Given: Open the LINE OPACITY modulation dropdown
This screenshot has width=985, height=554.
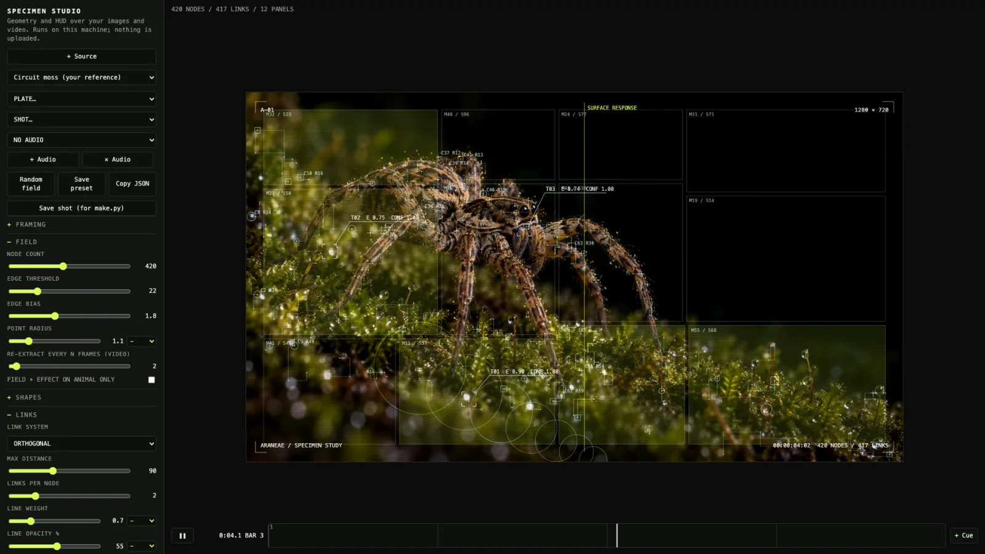Looking at the screenshot, I should pos(142,546).
